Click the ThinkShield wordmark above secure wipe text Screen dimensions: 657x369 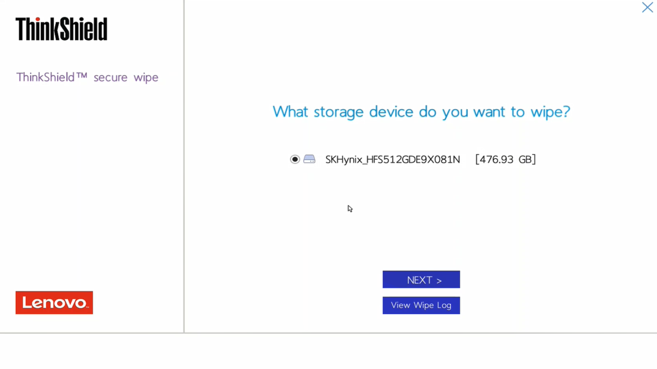click(61, 29)
